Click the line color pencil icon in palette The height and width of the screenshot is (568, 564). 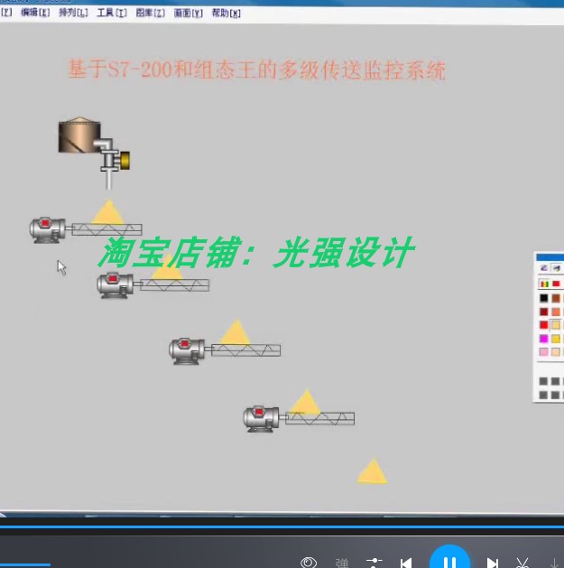coord(544,268)
